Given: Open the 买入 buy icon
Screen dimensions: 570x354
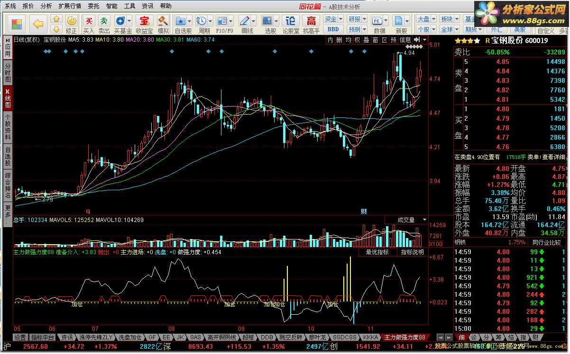Looking at the screenshot, I should click(88, 24).
